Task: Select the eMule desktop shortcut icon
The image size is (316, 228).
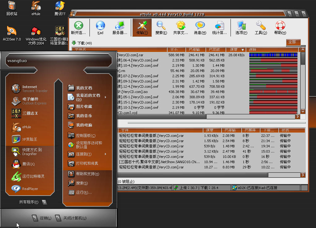Action: [x=36, y=8]
